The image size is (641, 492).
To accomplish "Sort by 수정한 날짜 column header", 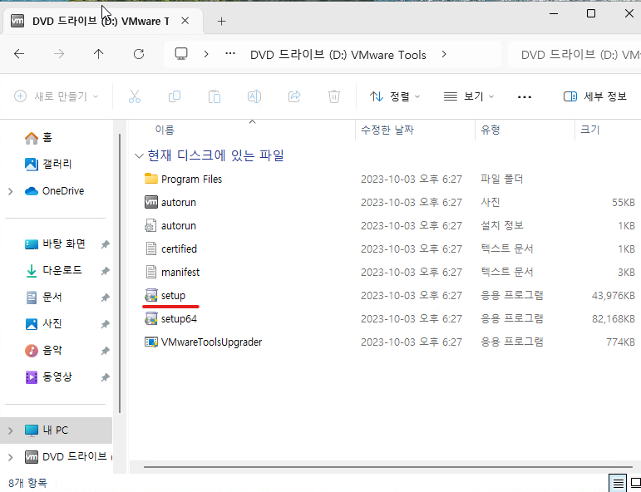I will [x=387, y=130].
